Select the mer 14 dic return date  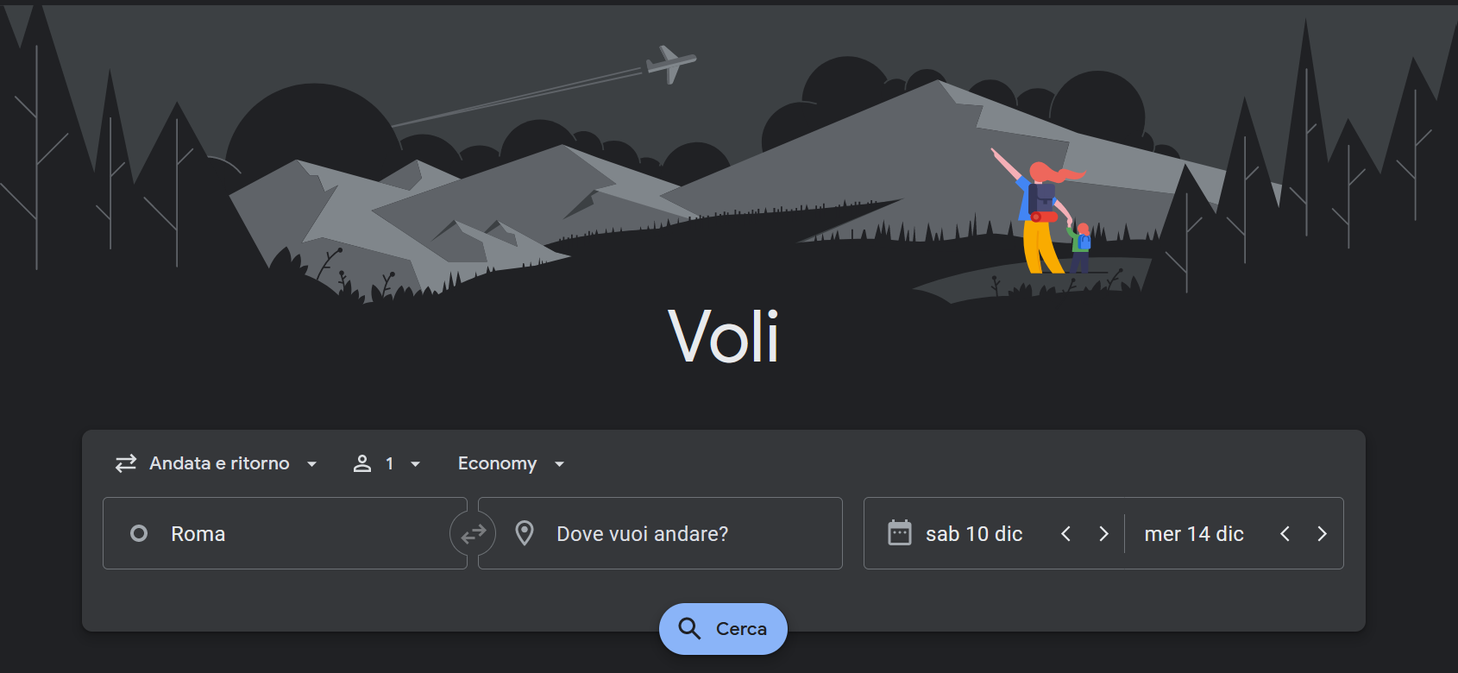[1194, 534]
